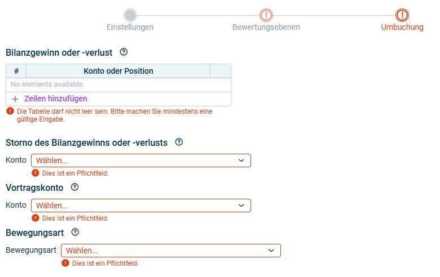Click the Umbuchung step warning circle

click(x=402, y=15)
